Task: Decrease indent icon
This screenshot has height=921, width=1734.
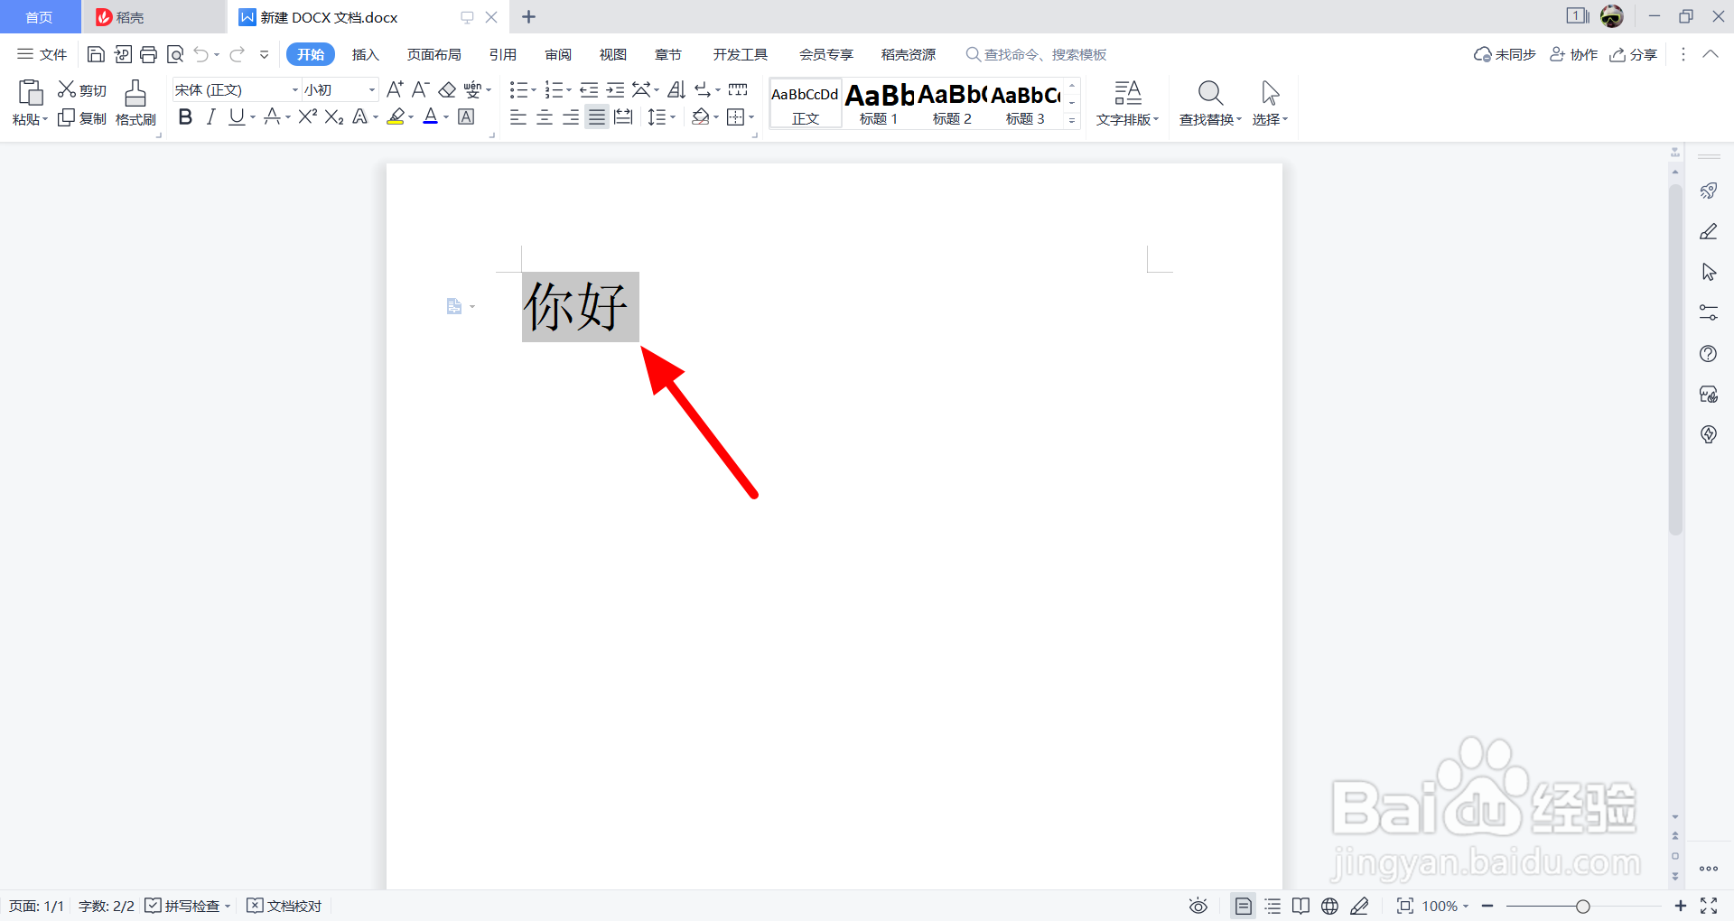Action: click(589, 89)
